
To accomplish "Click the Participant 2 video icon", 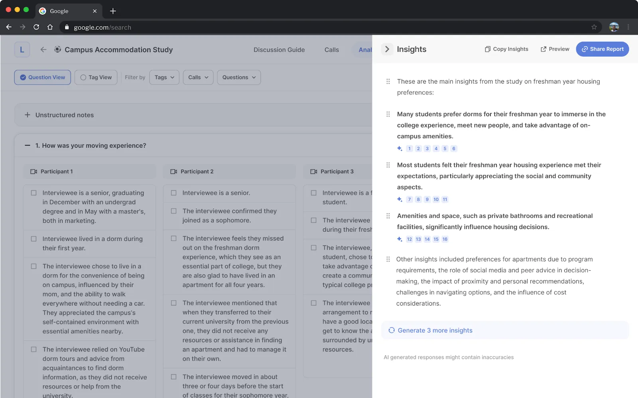I will (x=174, y=172).
